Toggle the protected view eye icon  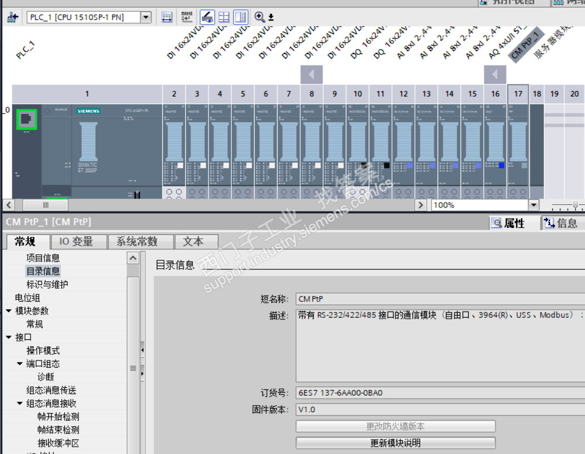click(207, 17)
